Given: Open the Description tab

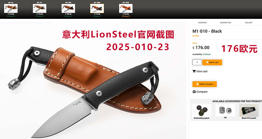Looking at the screenshot, I should 225,22.
